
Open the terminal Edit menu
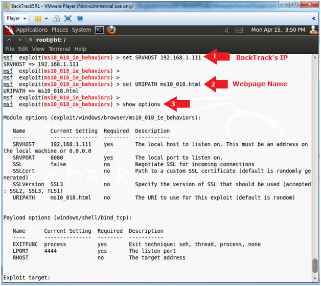pyautogui.click(x=23, y=49)
